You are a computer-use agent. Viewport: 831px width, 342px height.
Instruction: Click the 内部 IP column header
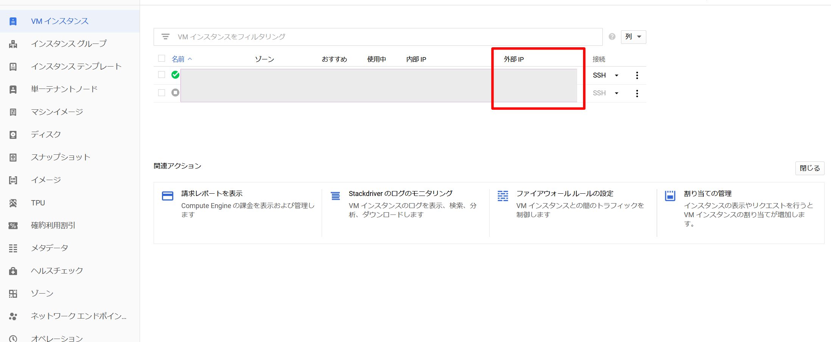coord(416,59)
